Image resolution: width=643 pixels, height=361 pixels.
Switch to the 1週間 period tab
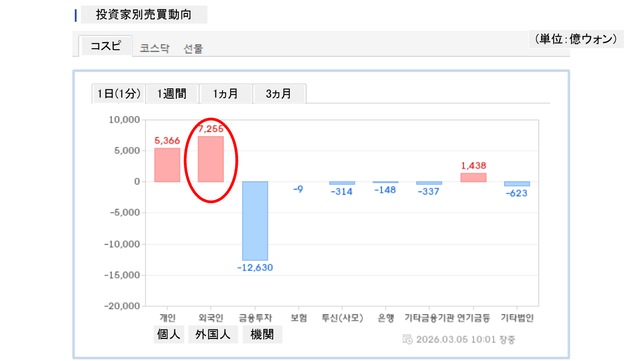[172, 94]
